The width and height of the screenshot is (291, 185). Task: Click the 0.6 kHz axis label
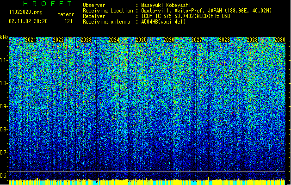pyautogui.click(x=4, y=176)
